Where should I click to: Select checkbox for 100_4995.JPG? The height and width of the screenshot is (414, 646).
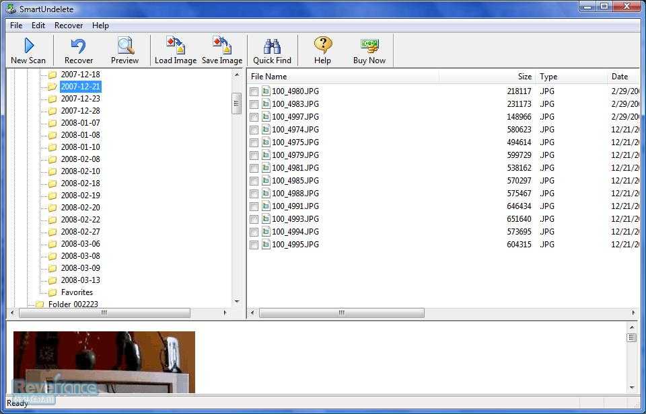[x=254, y=245]
